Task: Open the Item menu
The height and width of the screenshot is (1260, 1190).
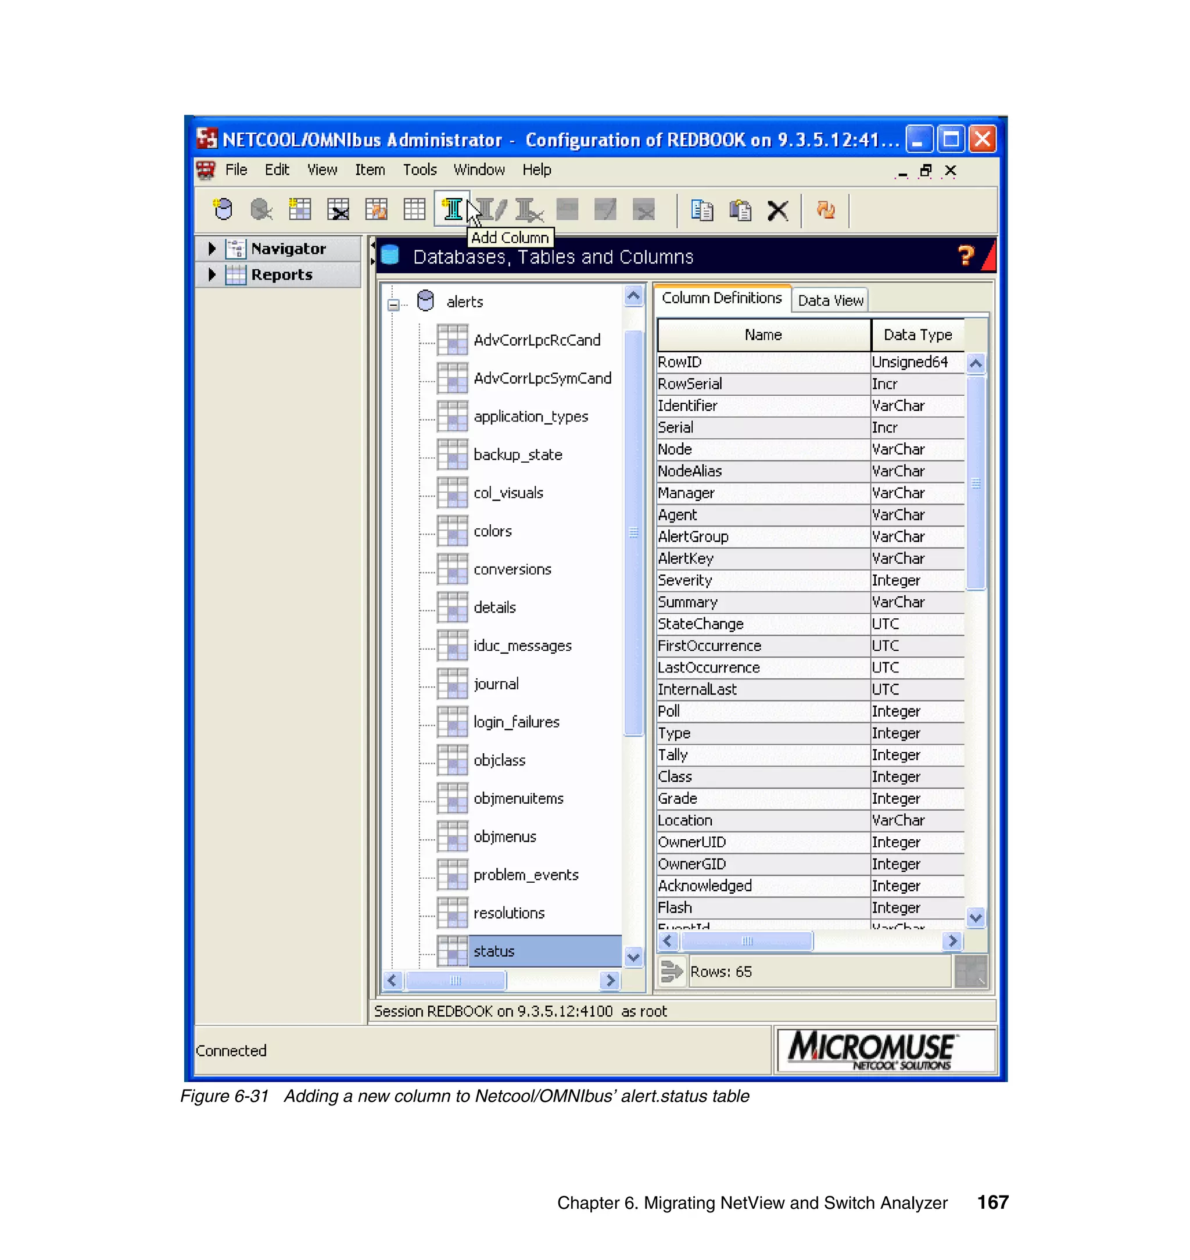Action: [369, 170]
